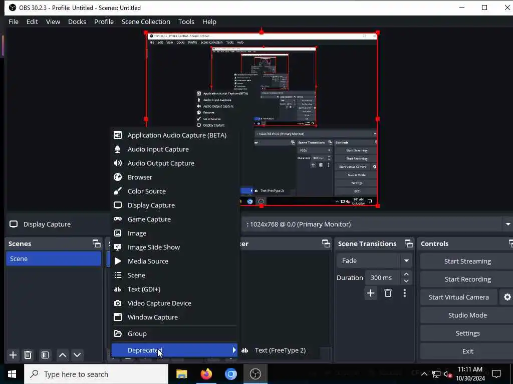Click the Scene list icon in menu
The image size is (513, 384).
coord(117,275)
